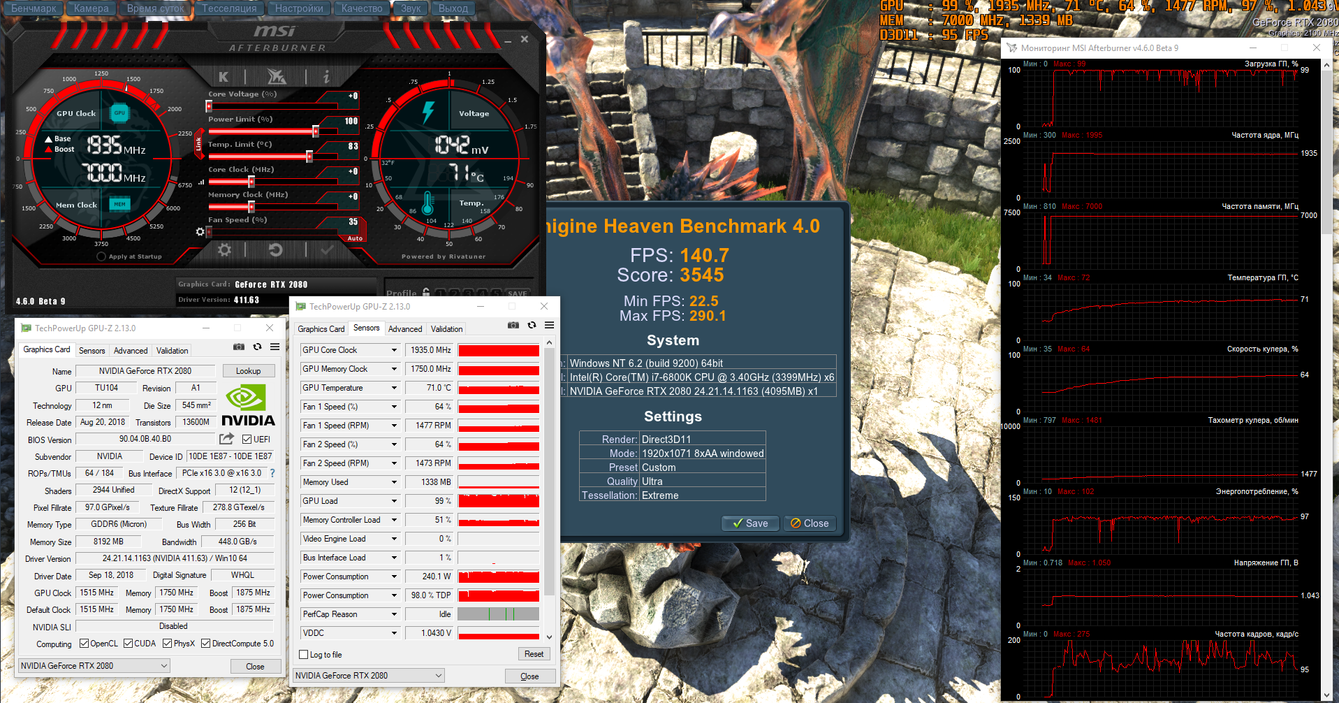1339x703 pixels.
Task: Expand the GPU Core Clock sensor dropdown
Action: 394,350
